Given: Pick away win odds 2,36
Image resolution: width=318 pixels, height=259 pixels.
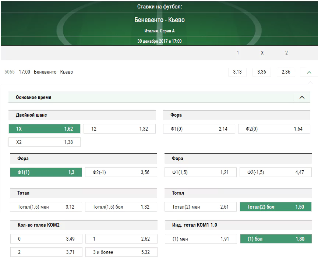Looking at the screenshot, I should [x=286, y=72].
